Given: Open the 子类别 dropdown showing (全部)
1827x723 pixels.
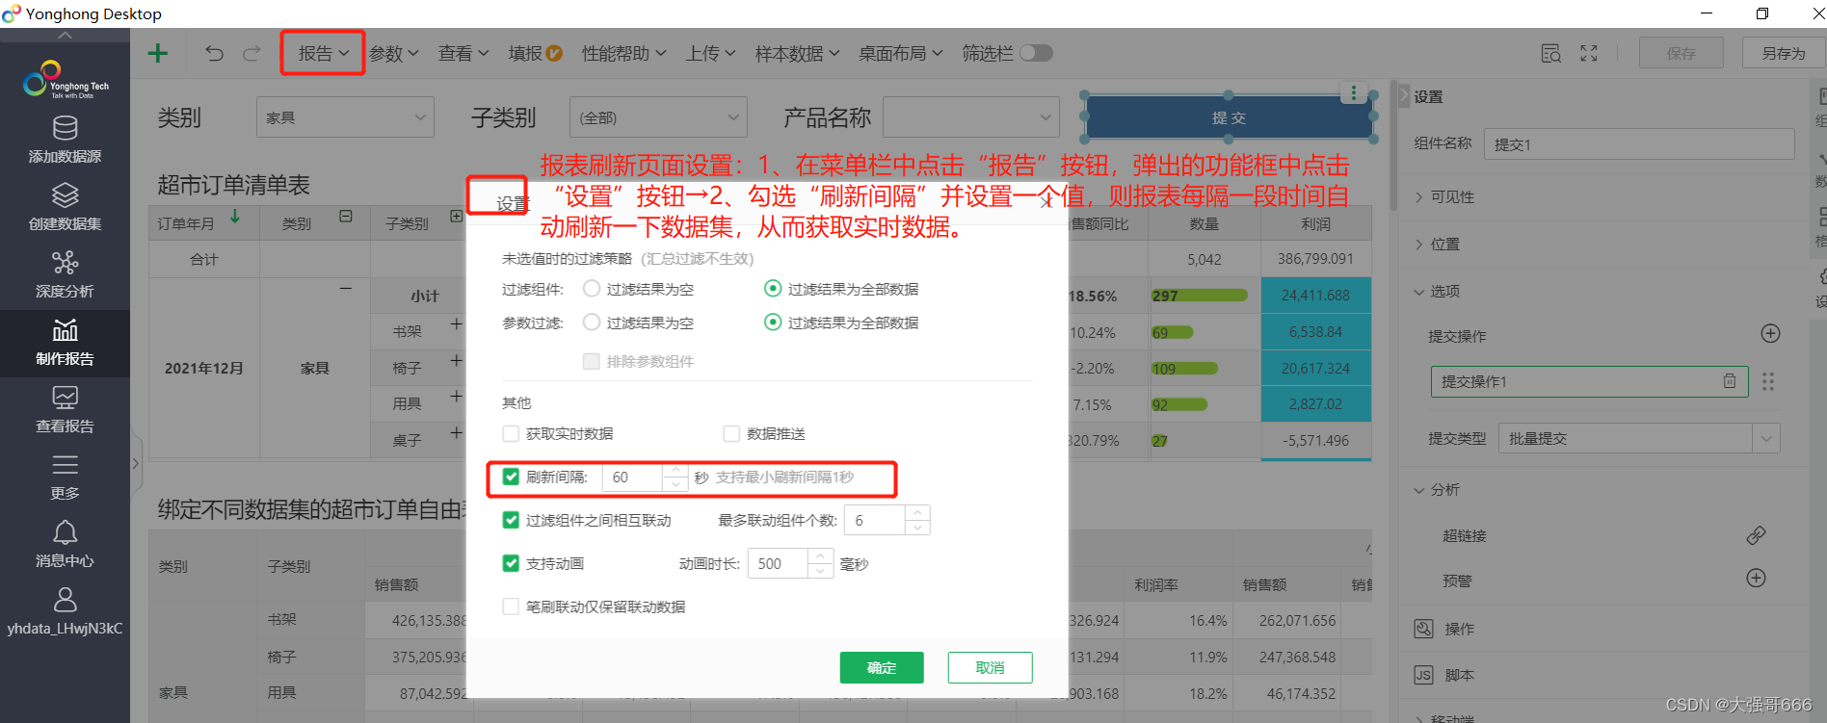Looking at the screenshot, I should tap(658, 117).
